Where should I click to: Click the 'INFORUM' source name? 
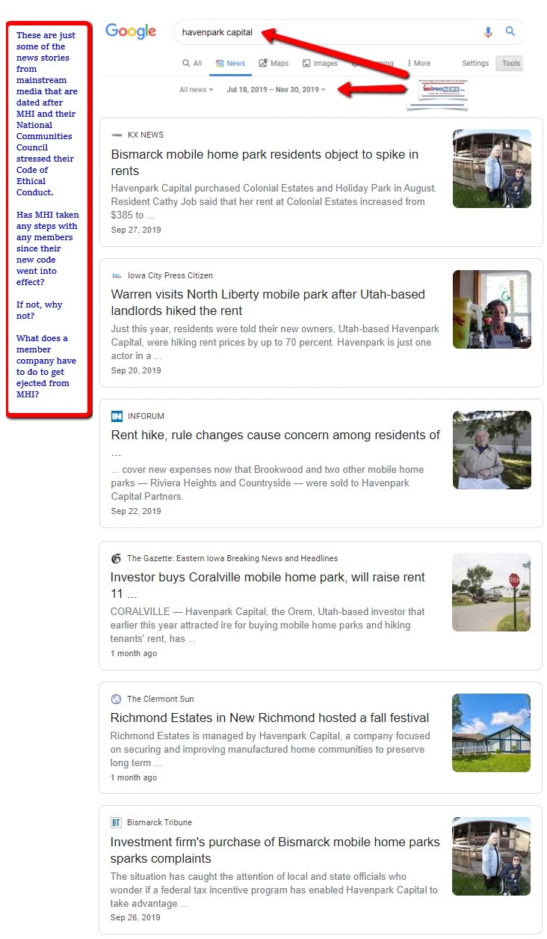click(146, 416)
